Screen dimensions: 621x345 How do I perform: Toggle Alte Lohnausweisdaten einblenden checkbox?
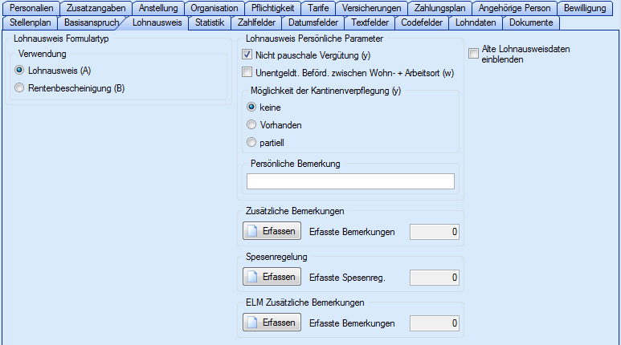coord(474,54)
